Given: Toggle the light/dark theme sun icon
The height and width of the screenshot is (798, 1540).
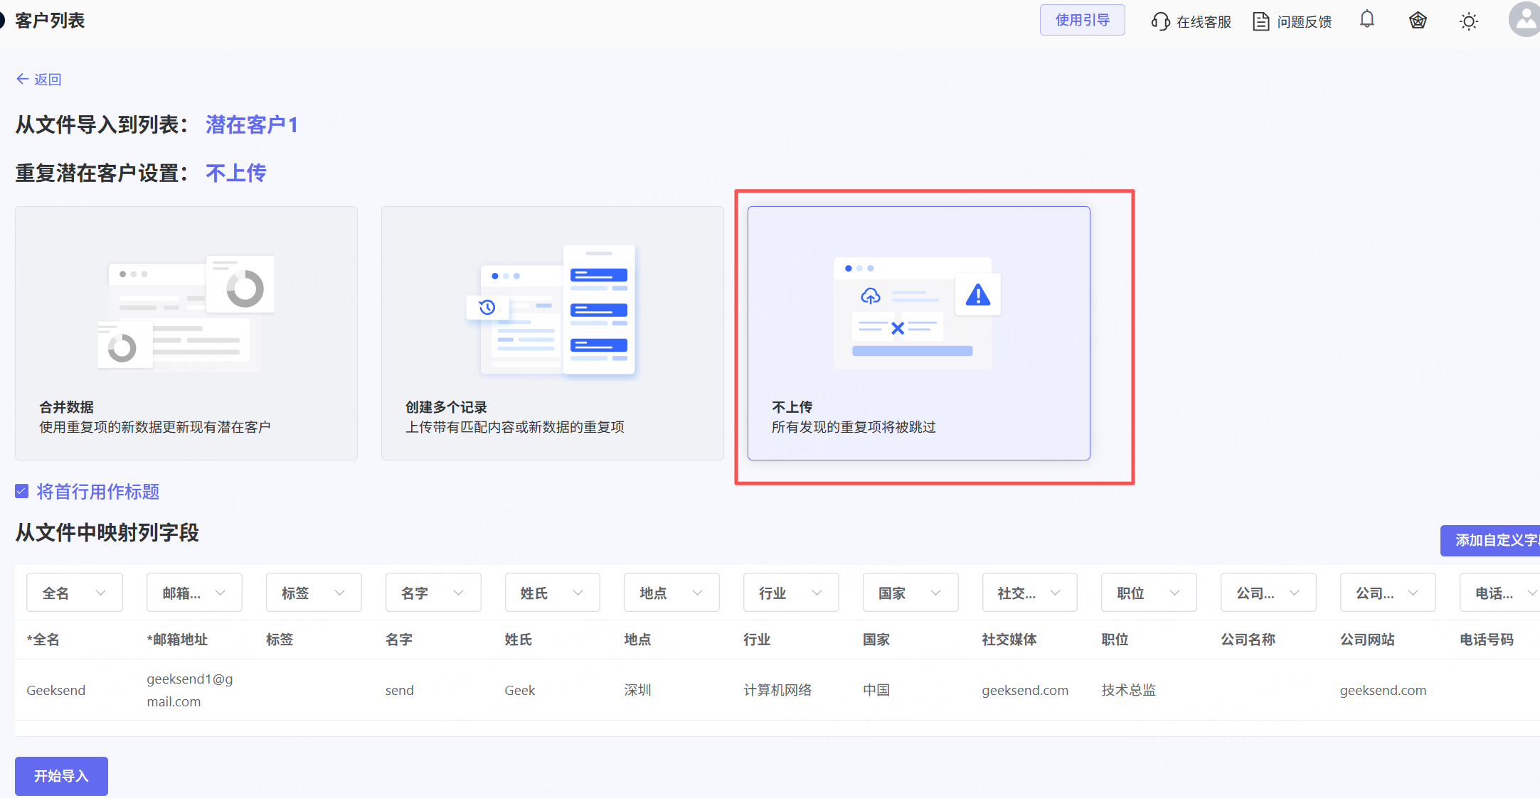Looking at the screenshot, I should pos(1468,21).
